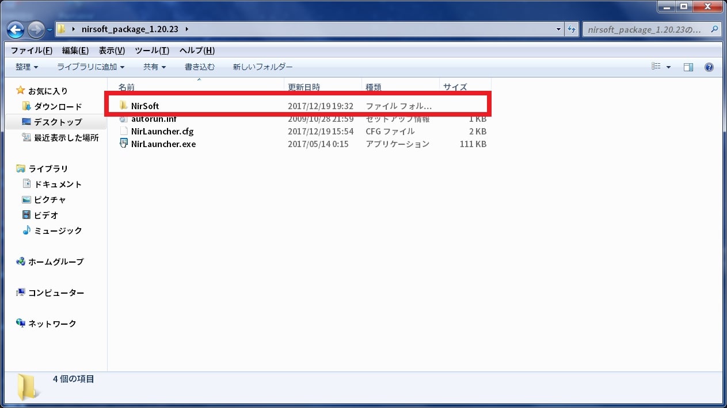
Task: Open ライブラリ in navigation pane
Action: (x=48, y=168)
